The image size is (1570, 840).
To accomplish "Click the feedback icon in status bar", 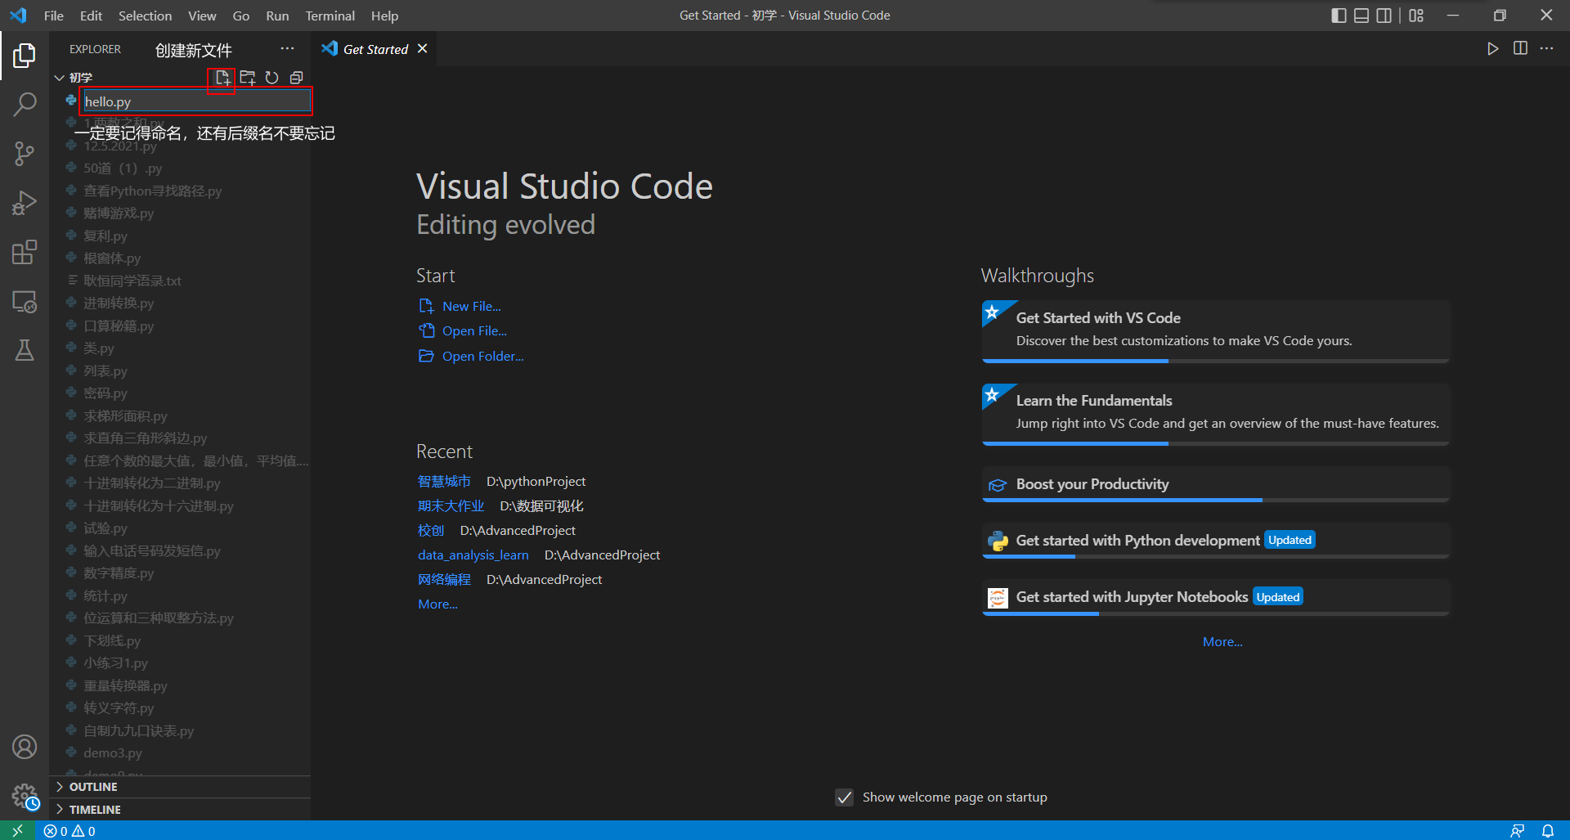I will (1517, 831).
